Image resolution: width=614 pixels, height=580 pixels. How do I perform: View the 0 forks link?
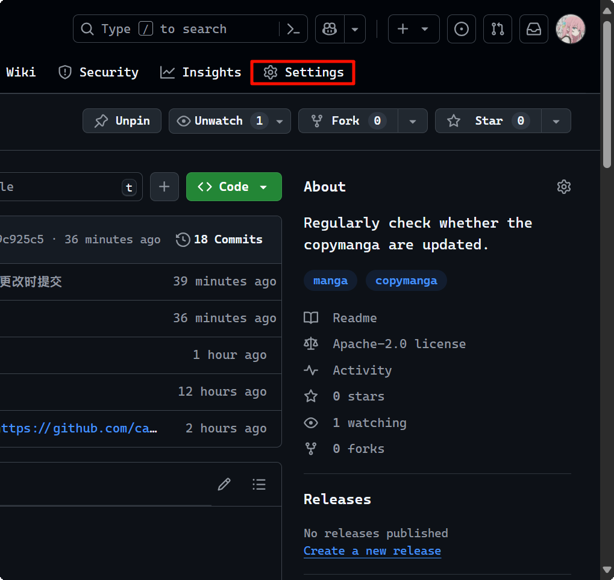coord(344,449)
